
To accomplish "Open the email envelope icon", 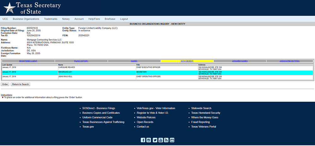I will pos(172,140).
